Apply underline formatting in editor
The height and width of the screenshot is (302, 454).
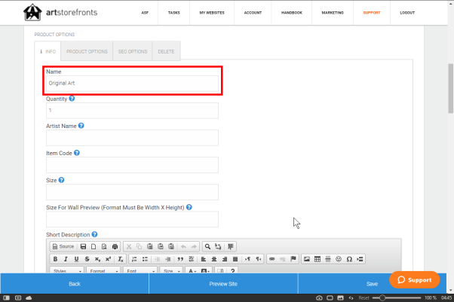(x=76, y=259)
